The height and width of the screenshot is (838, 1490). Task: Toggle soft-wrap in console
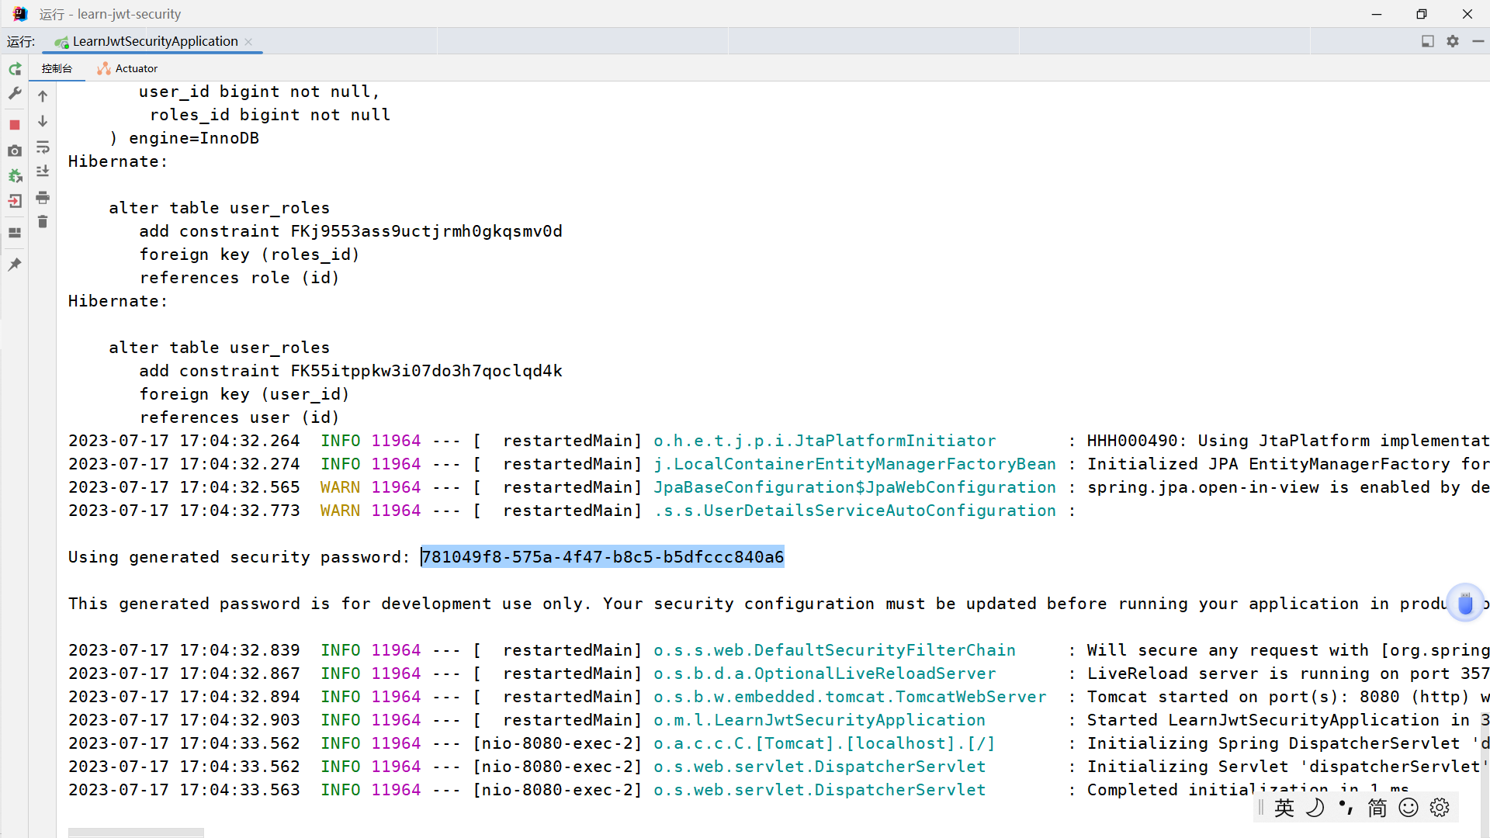click(x=43, y=147)
